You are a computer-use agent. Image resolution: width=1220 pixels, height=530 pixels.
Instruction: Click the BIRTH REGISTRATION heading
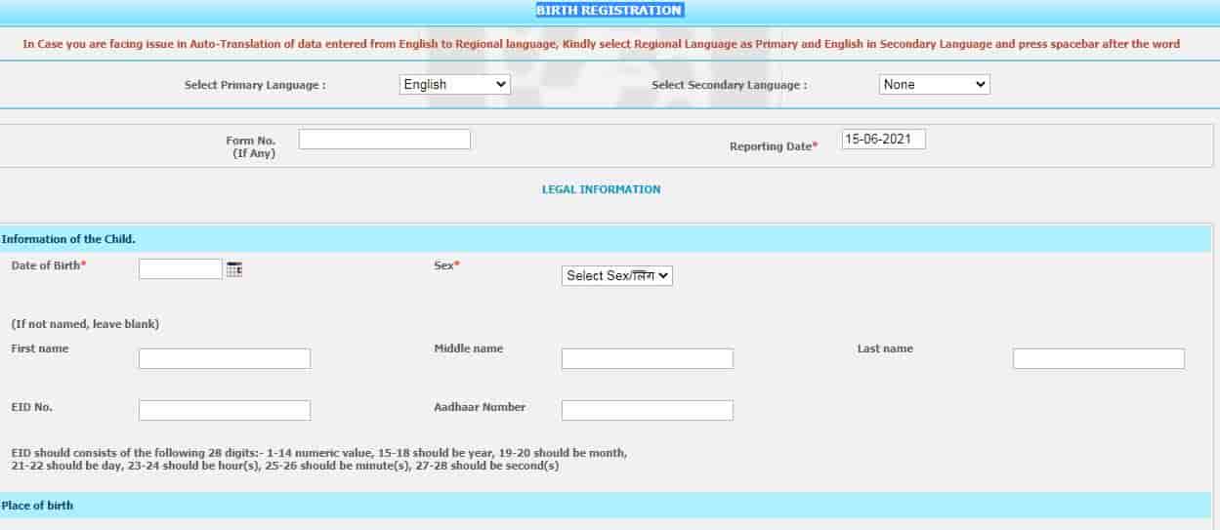610,11
